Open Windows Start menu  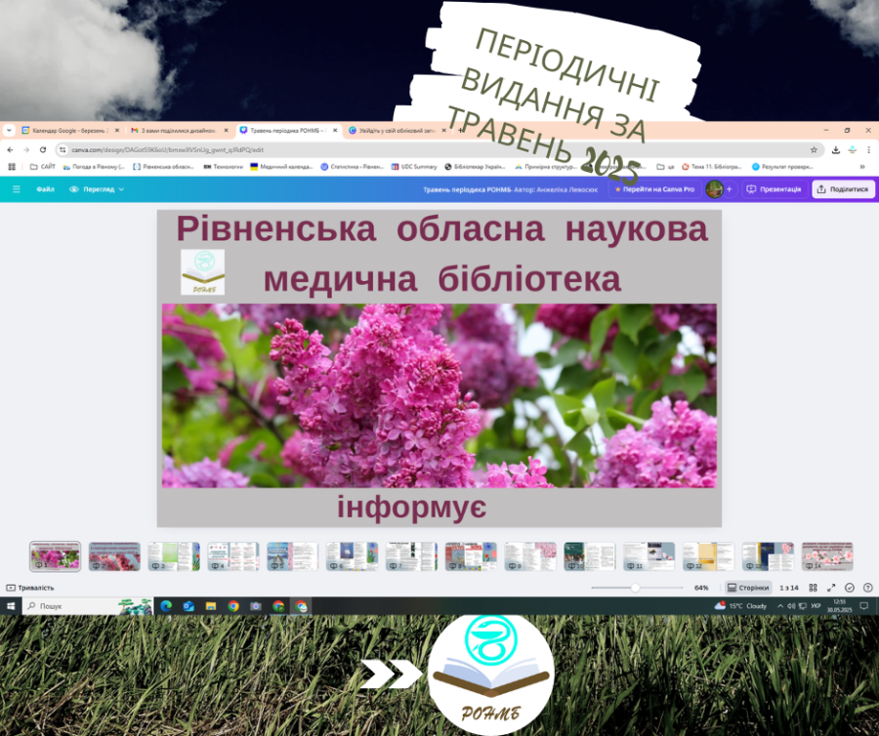[11, 606]
